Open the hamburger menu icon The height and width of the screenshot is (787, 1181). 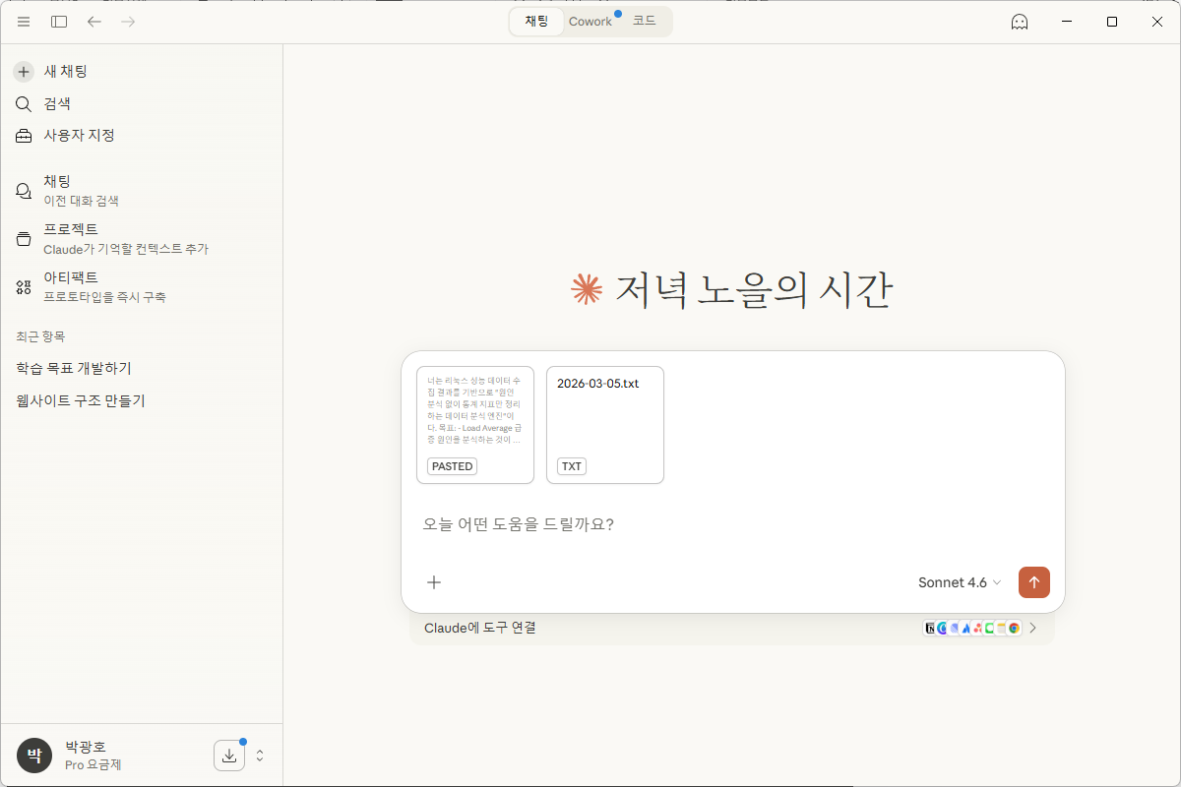[24, 22]
